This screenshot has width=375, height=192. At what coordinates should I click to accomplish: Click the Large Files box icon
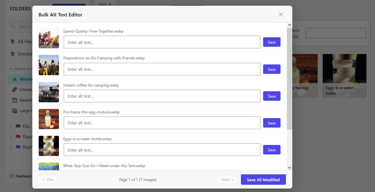coord(15,111)
